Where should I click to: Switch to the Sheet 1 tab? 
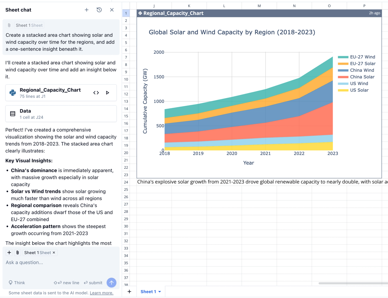coord(149,291)
